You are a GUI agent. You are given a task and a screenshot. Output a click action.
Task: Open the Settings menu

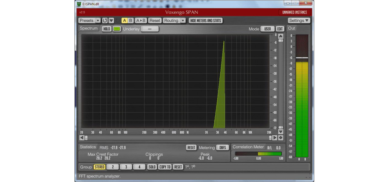coord(299,21)
